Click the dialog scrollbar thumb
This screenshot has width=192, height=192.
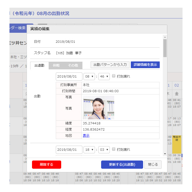[165, 48]
